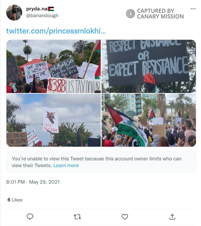Click the reply speech bubble icon
The image size is (201, 226).
(30, 216)
